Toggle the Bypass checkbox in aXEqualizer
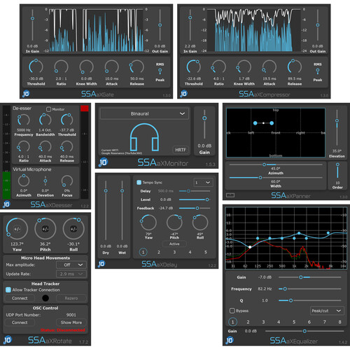The image size is (350, 350). [232, 311]
